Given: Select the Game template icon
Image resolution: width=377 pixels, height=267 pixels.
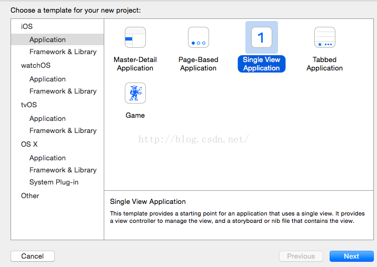Looking at the screenshot, I should 135,93.
